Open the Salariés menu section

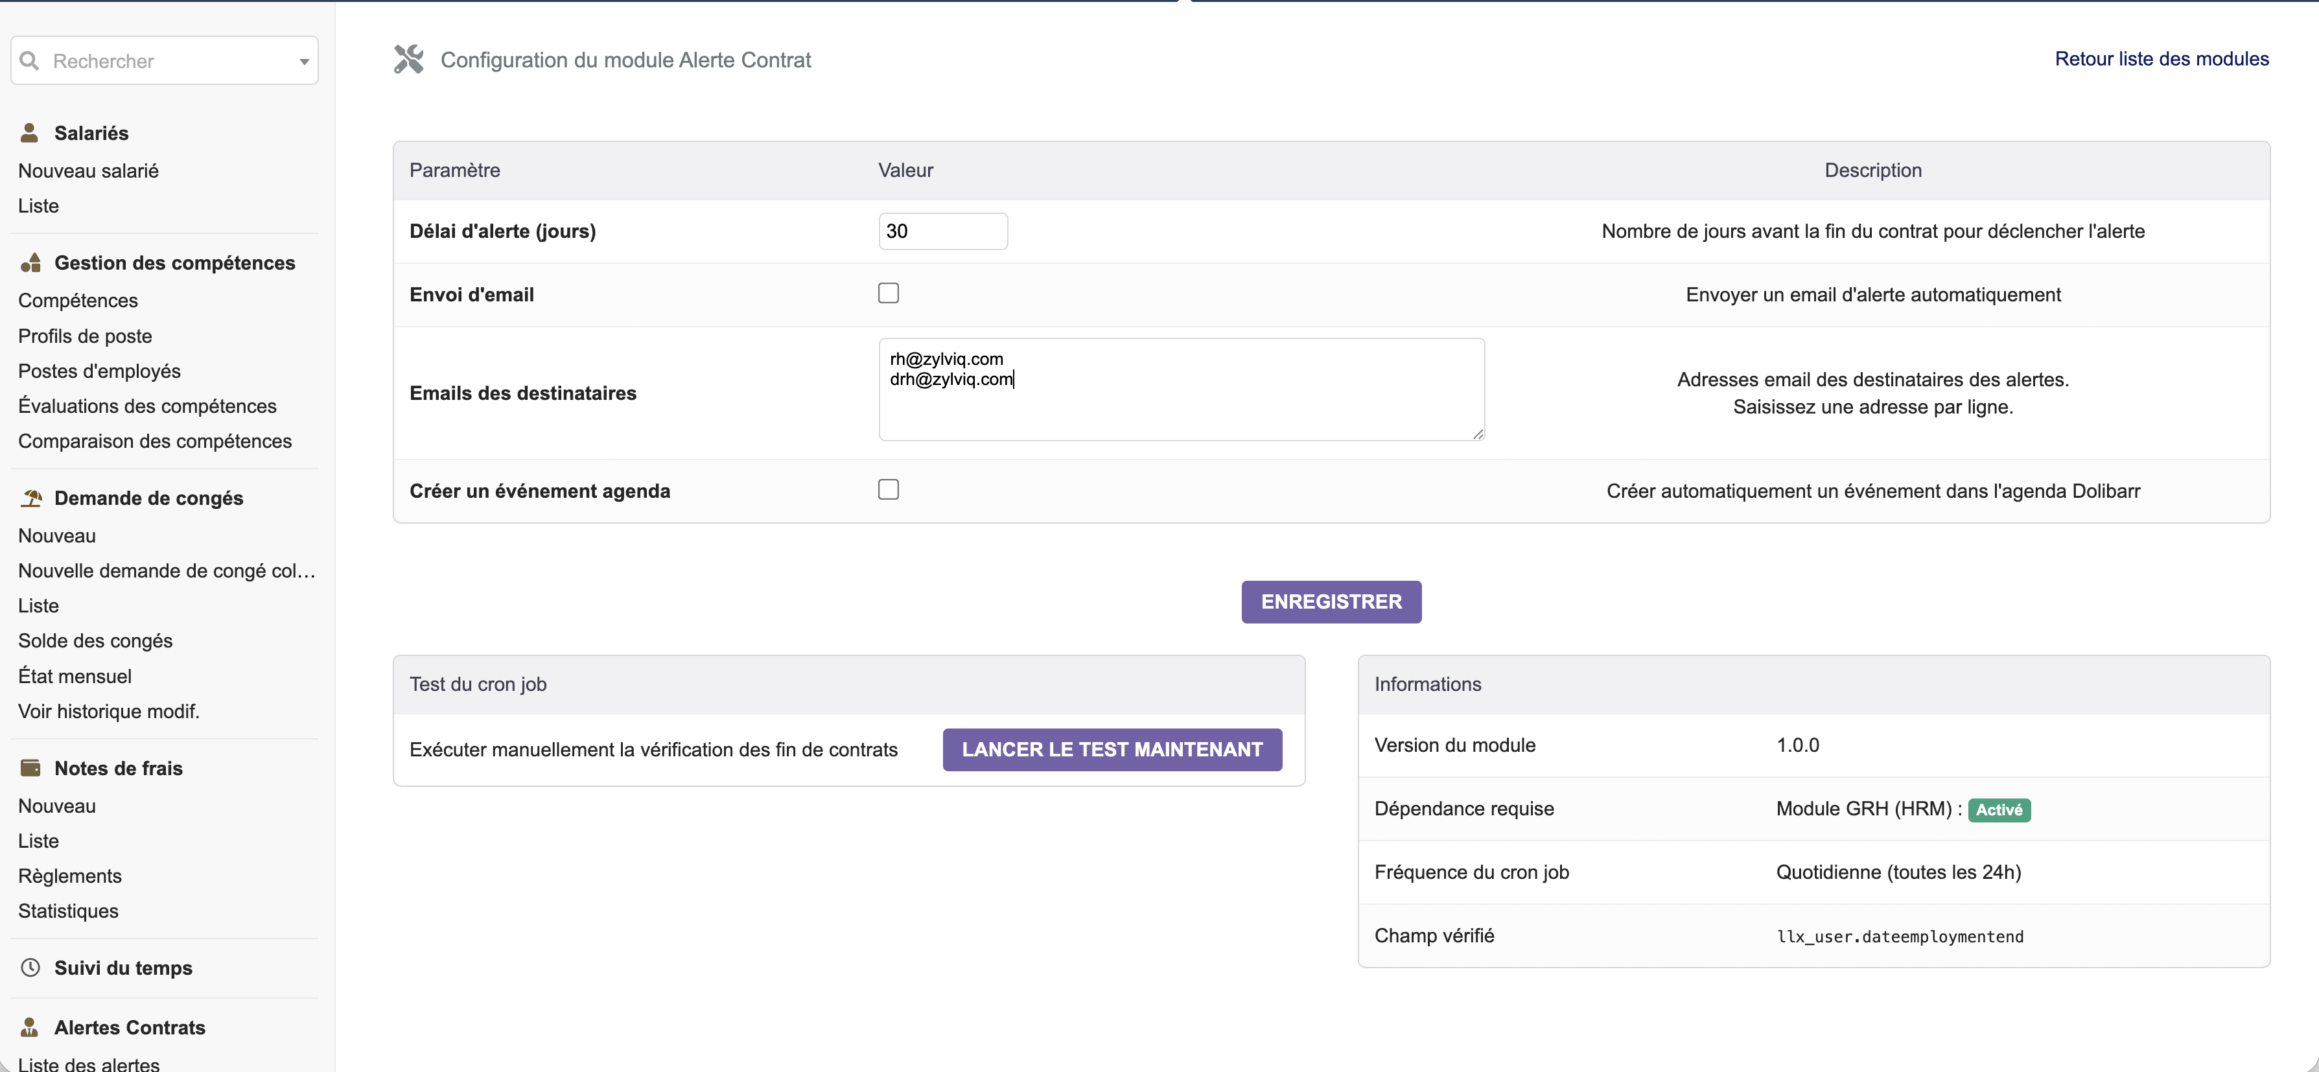[91, 134]
